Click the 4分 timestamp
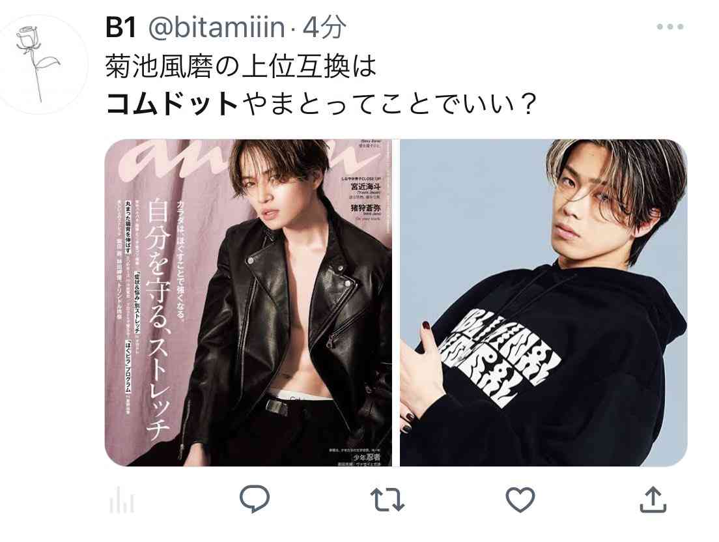 (324, 27)
